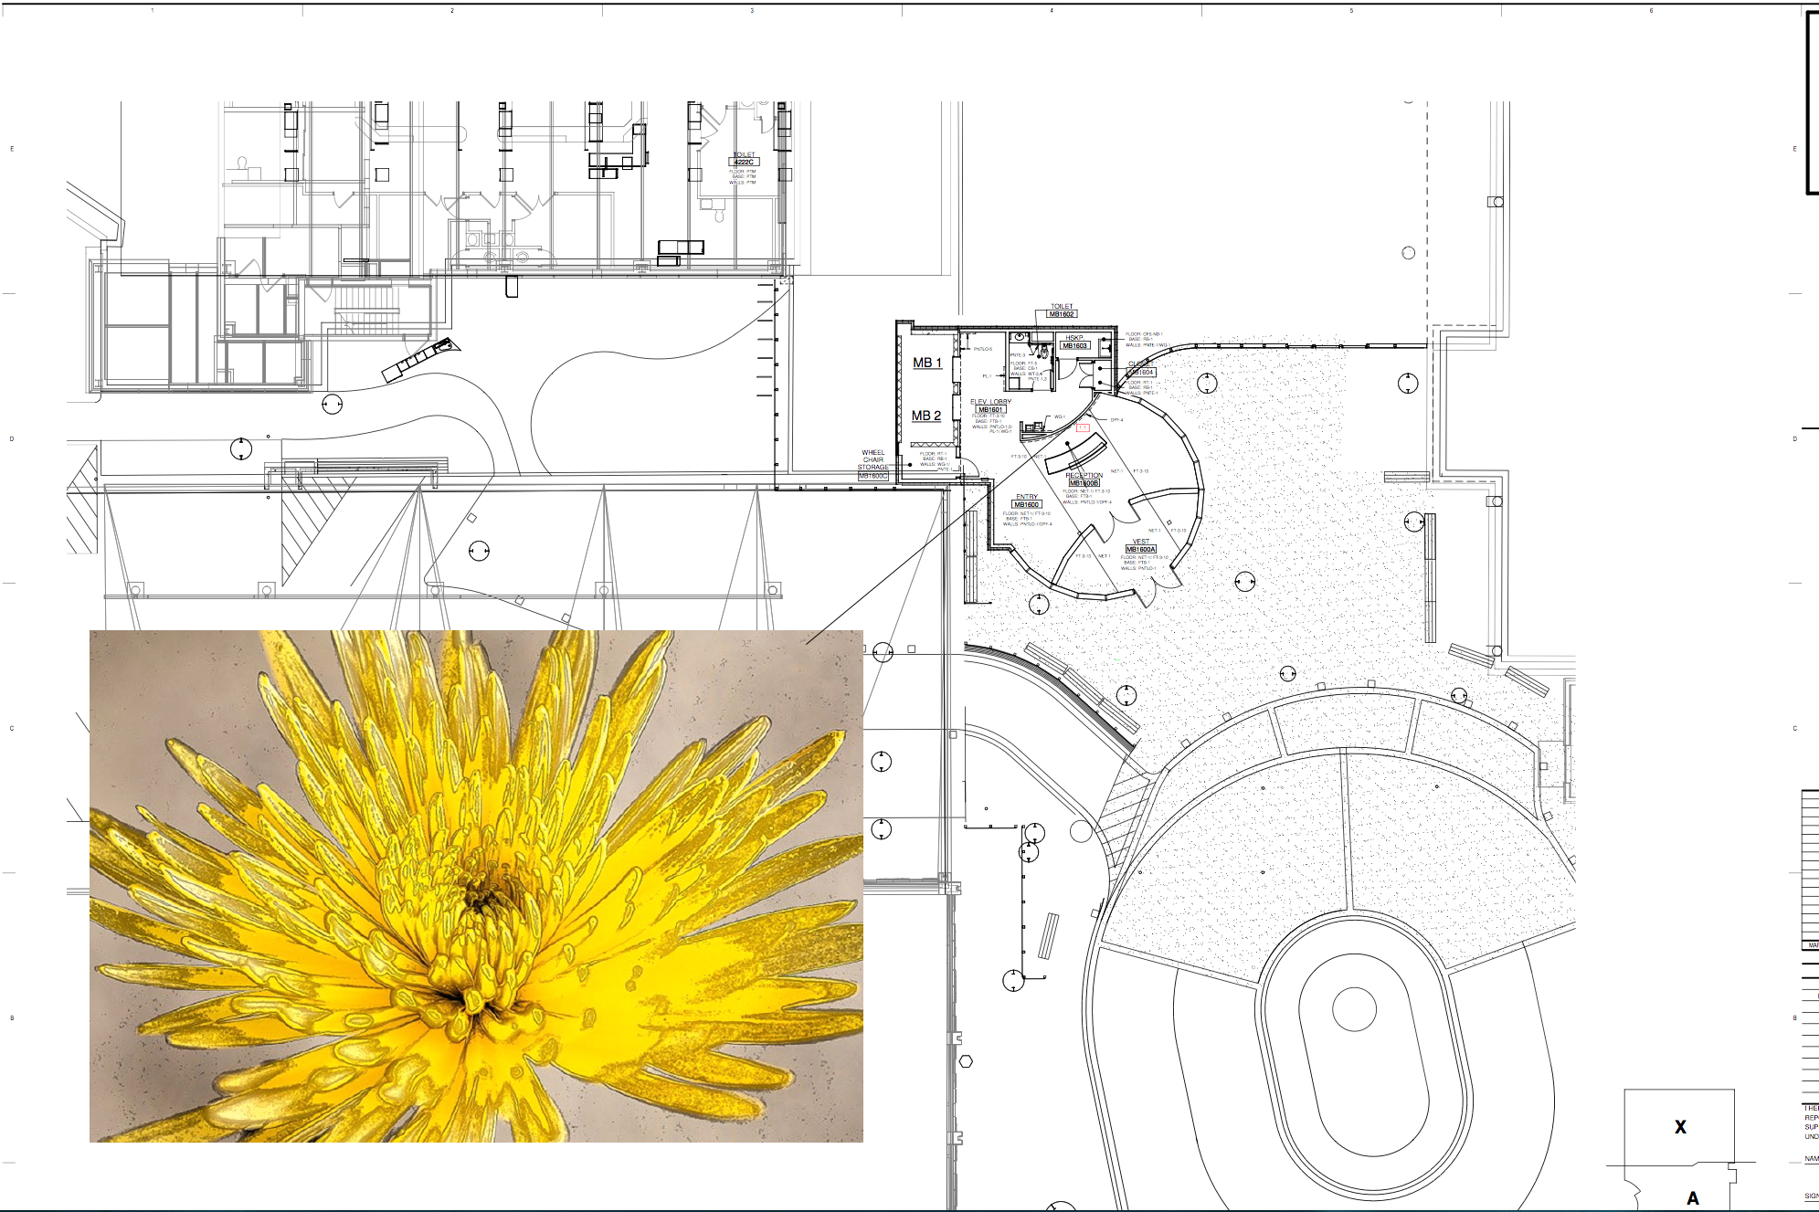Select the ENTRY MB1600 room tag
Viewport: 1819px width, 1212px height.
(x=1026, y=504)
